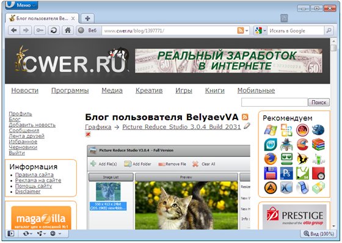Click the Добавить новость sidebar link
This screenshot has height=243, width=342.
click(32, 125)
